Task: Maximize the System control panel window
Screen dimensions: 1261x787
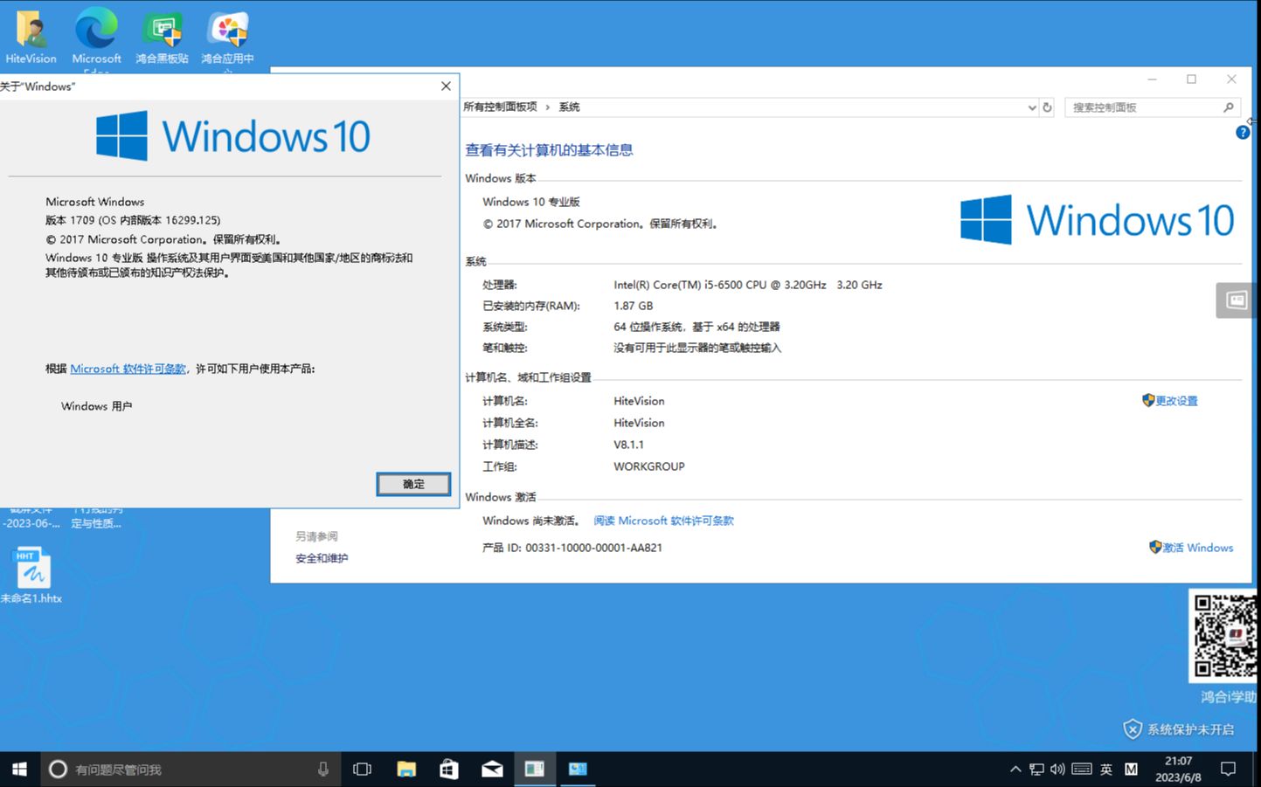Action: pyautogui.click(x=1191, y=79)
